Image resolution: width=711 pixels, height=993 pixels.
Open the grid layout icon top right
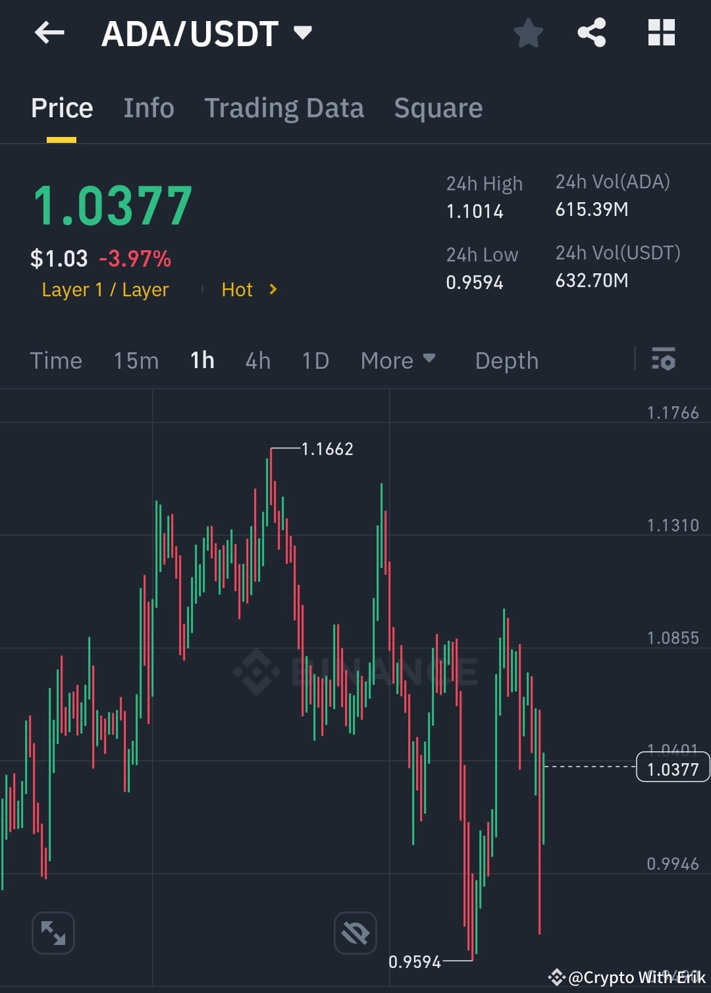point(661,33)
